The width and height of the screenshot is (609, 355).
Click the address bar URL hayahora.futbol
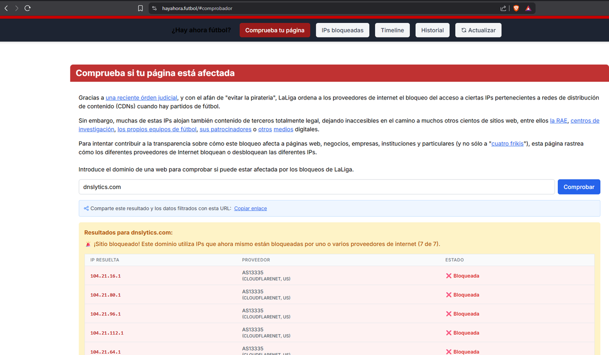197,9
